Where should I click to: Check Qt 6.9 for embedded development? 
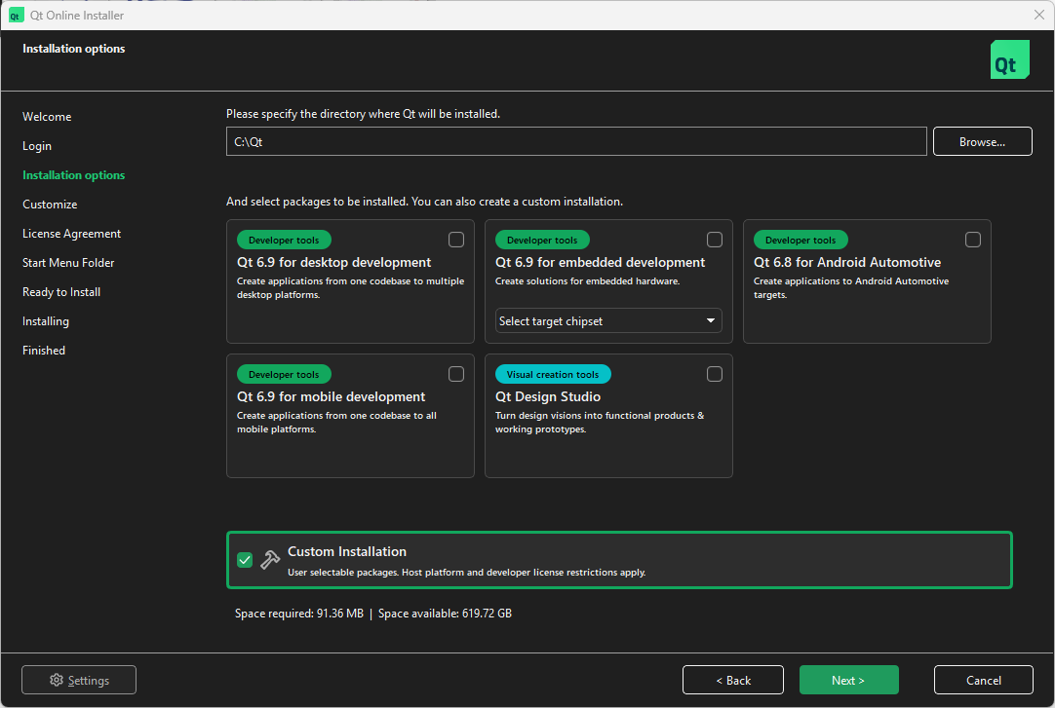[715, 240]
